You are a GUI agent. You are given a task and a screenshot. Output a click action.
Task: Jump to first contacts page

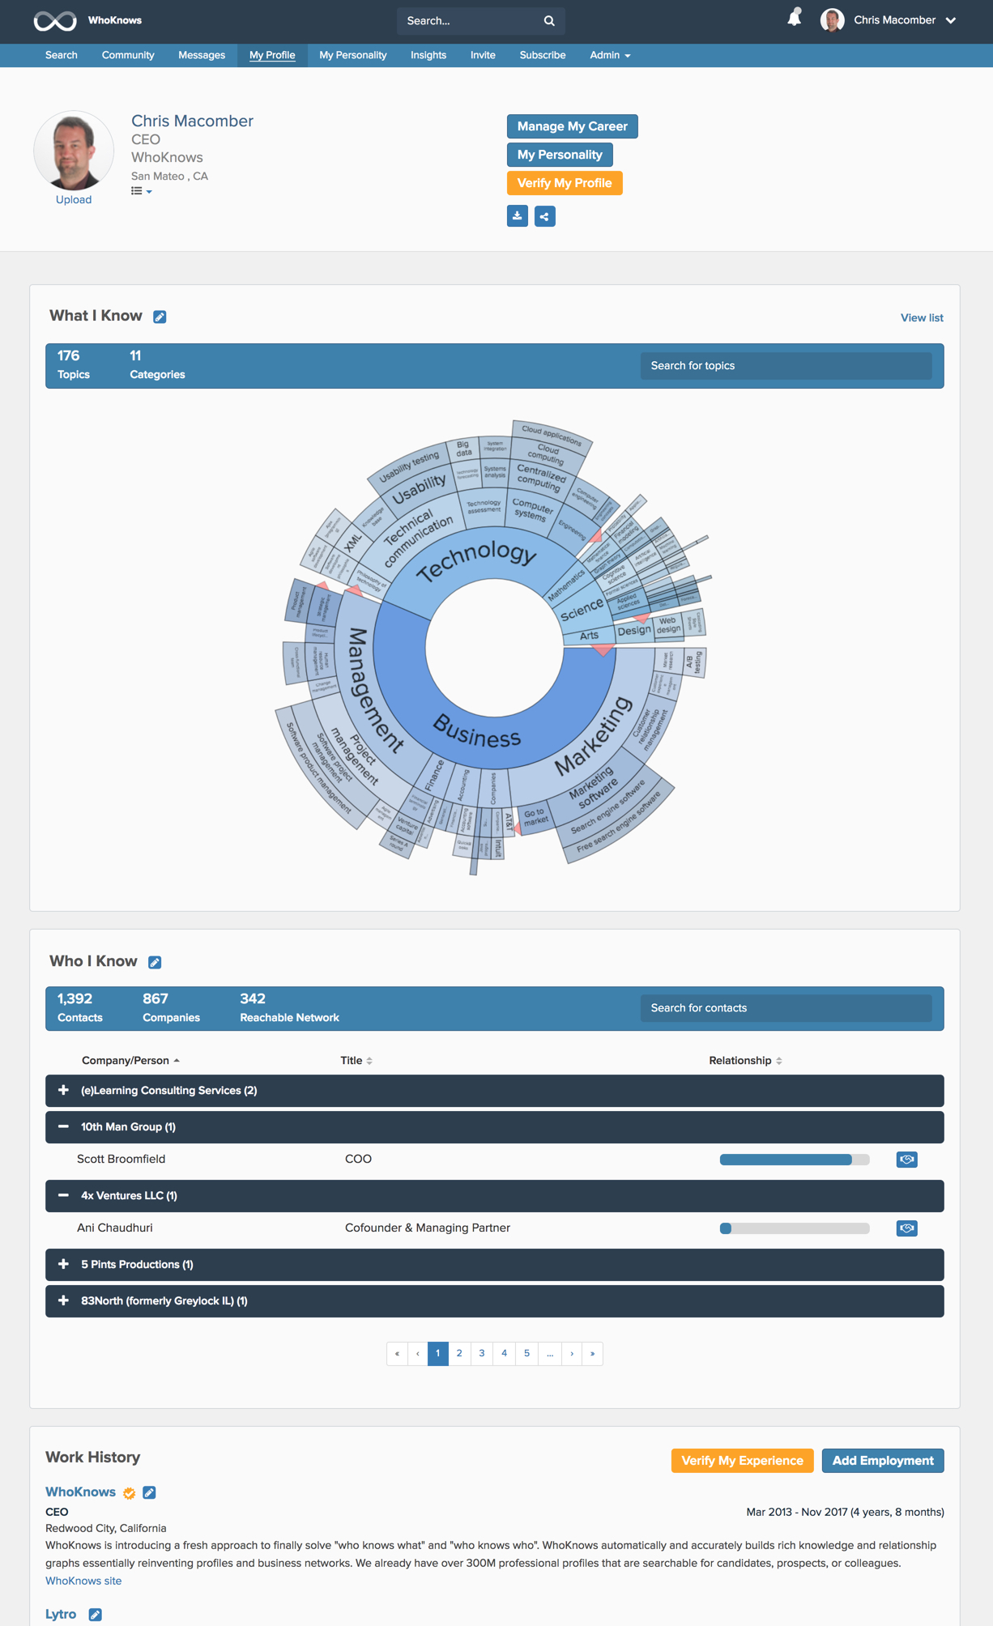(397, 1353)
